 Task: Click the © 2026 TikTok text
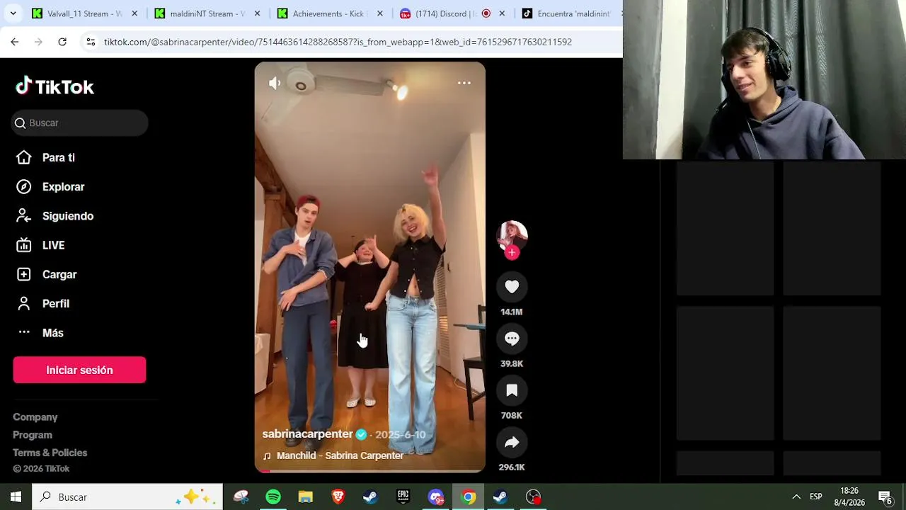[x=41, y=469]
